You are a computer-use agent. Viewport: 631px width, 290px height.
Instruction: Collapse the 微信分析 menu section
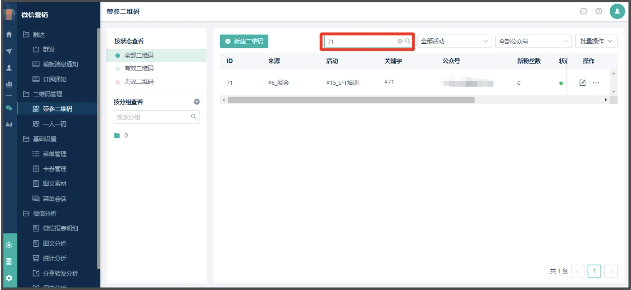(40, 213)
